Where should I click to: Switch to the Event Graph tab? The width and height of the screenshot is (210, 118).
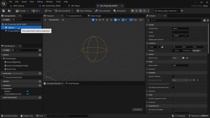click(94, 16)
